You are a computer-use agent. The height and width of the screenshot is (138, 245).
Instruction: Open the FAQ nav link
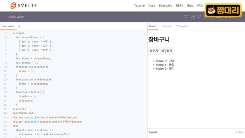tap(200, 6)
